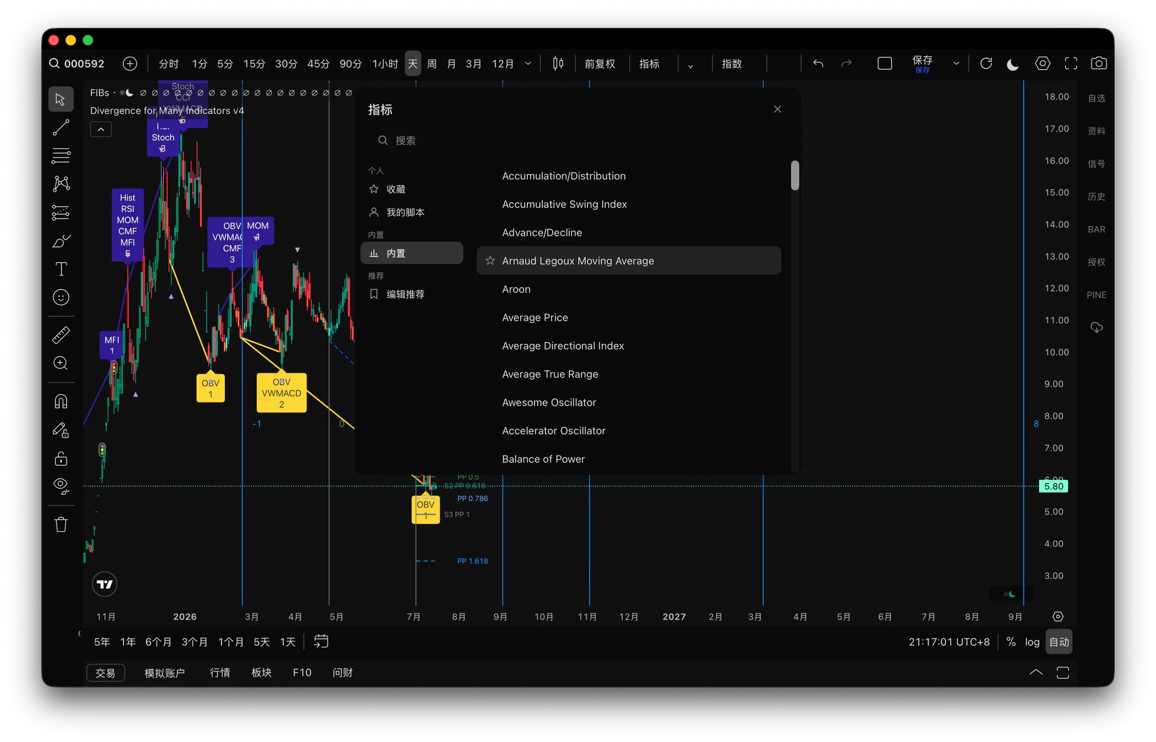Open 我的脚本 my scripts category

[x=412, y=213]
